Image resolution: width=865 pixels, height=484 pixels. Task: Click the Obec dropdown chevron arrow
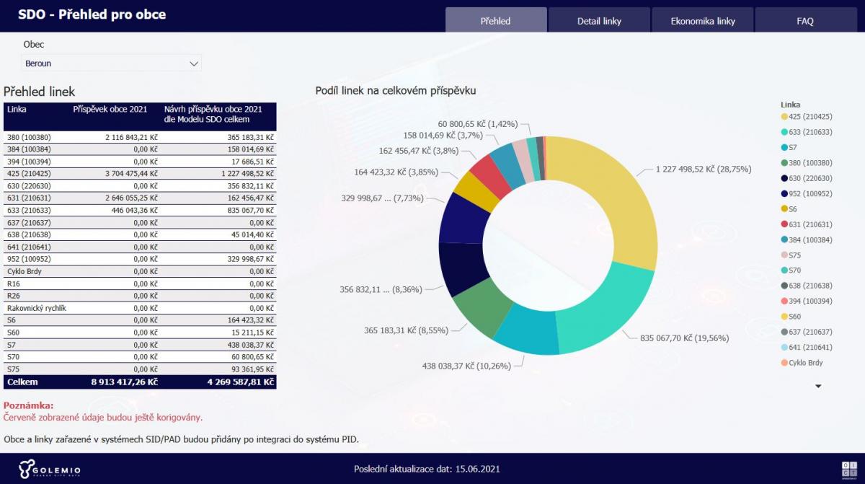193,63
